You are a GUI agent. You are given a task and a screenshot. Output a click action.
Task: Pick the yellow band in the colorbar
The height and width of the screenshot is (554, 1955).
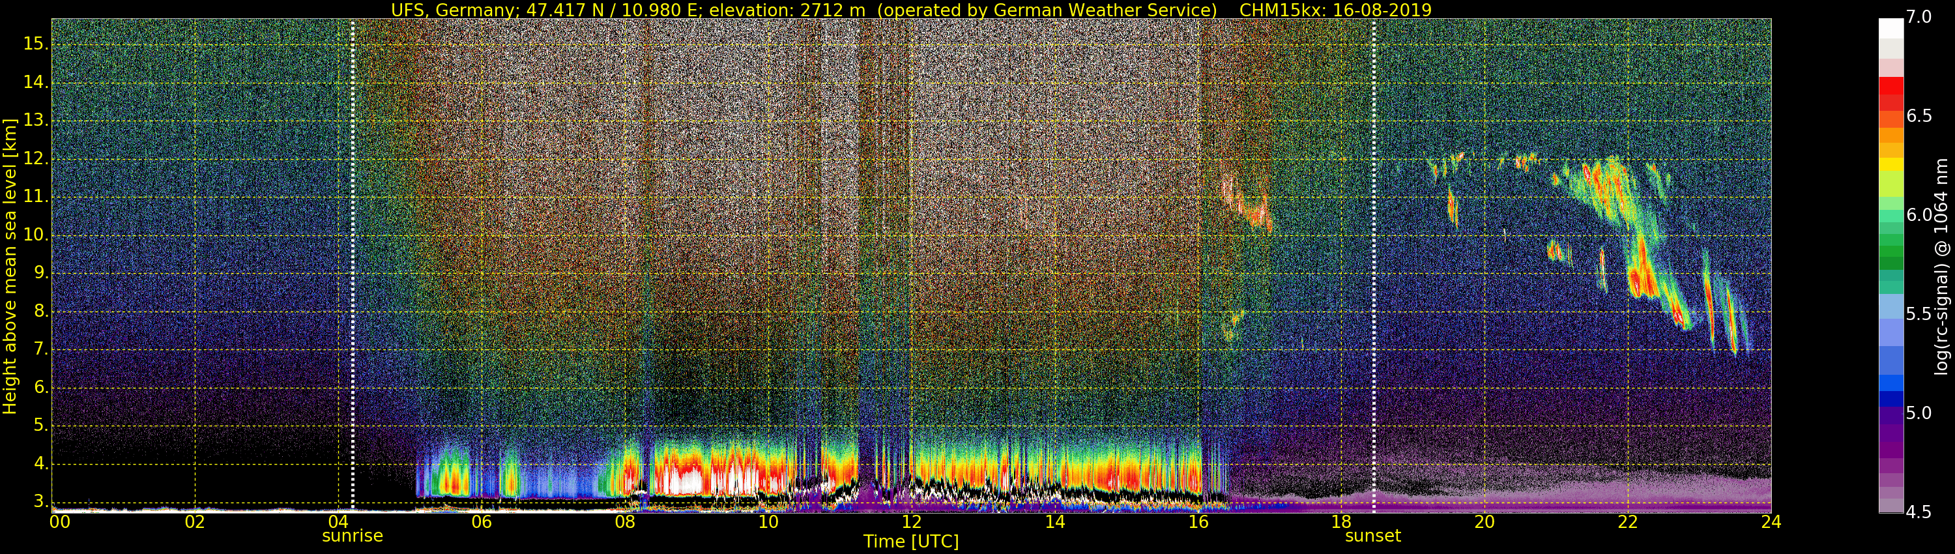pos(1890,164)
